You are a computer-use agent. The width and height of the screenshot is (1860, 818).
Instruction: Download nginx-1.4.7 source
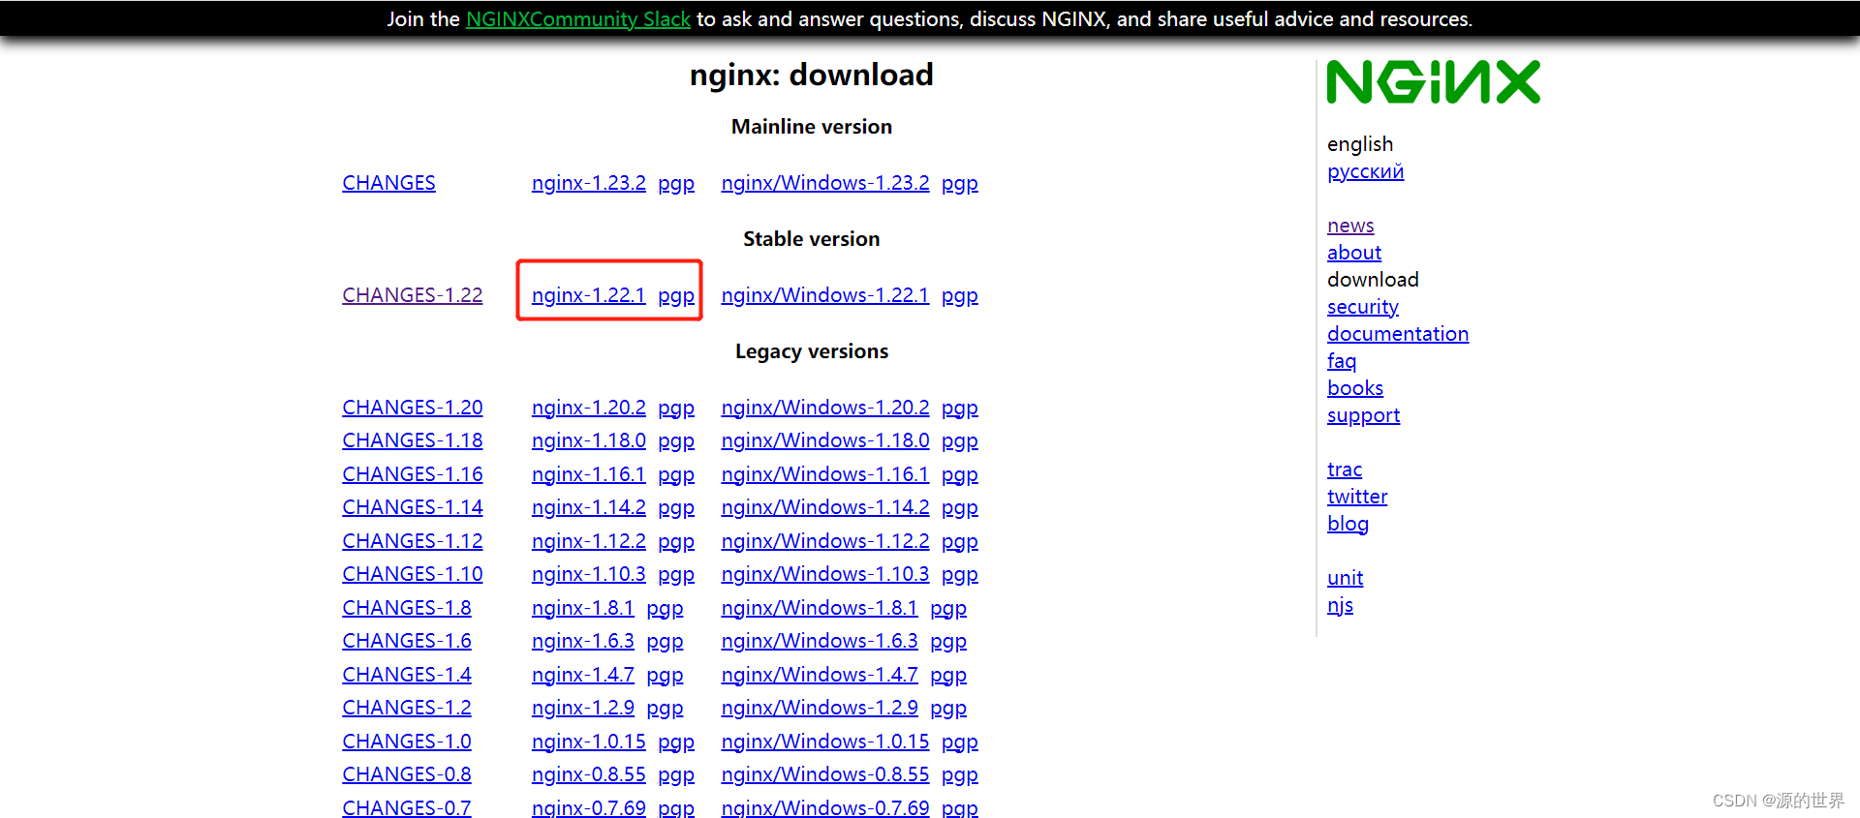583,675
